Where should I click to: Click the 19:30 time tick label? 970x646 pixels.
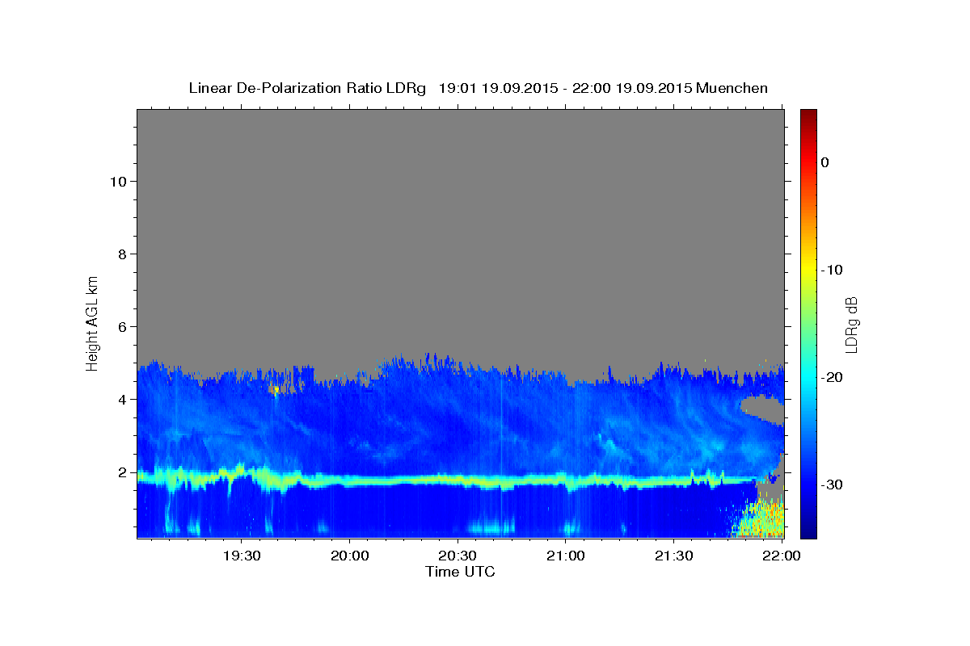pos(242,556)
